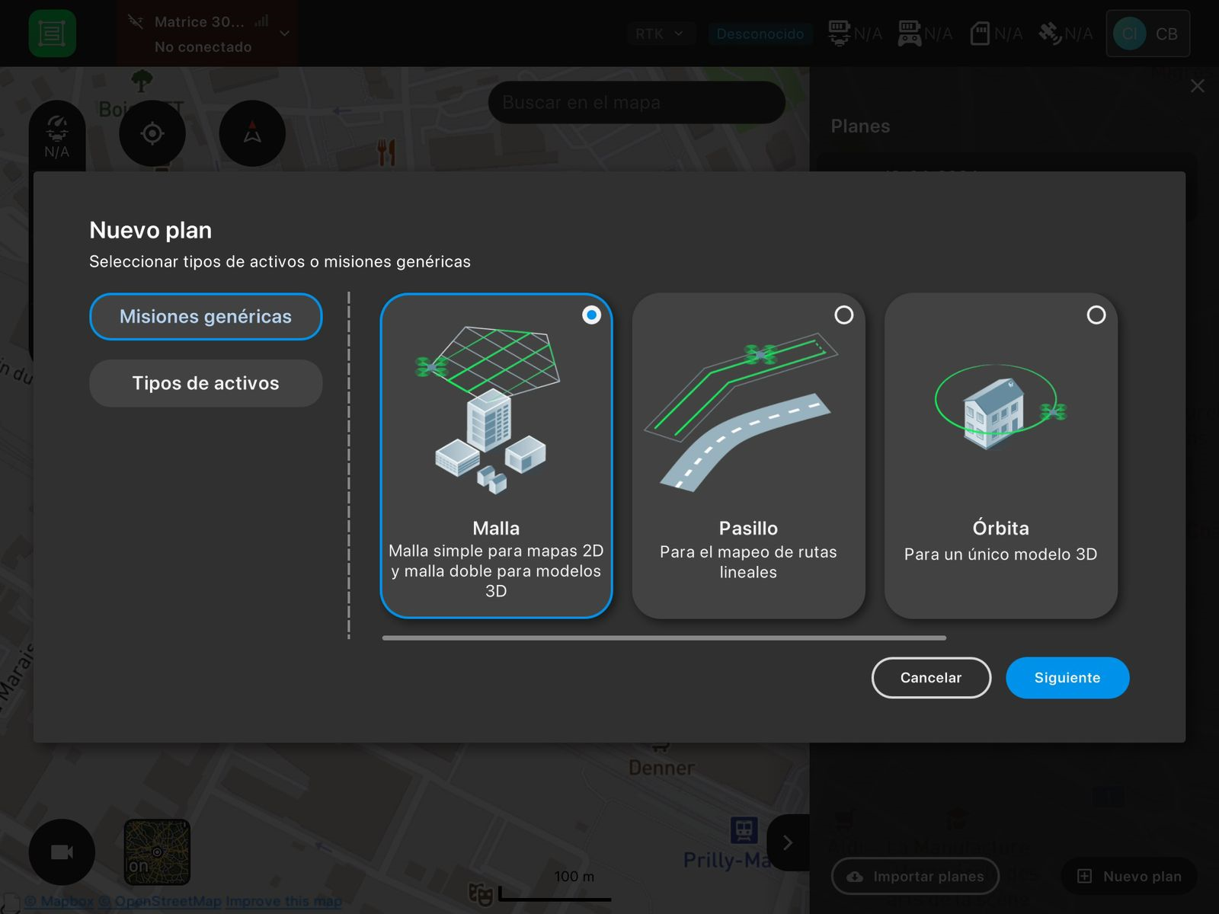Click the Malla grid mission illustration
This screenshot has width=1219, height=914.
(x=488, y=410)
